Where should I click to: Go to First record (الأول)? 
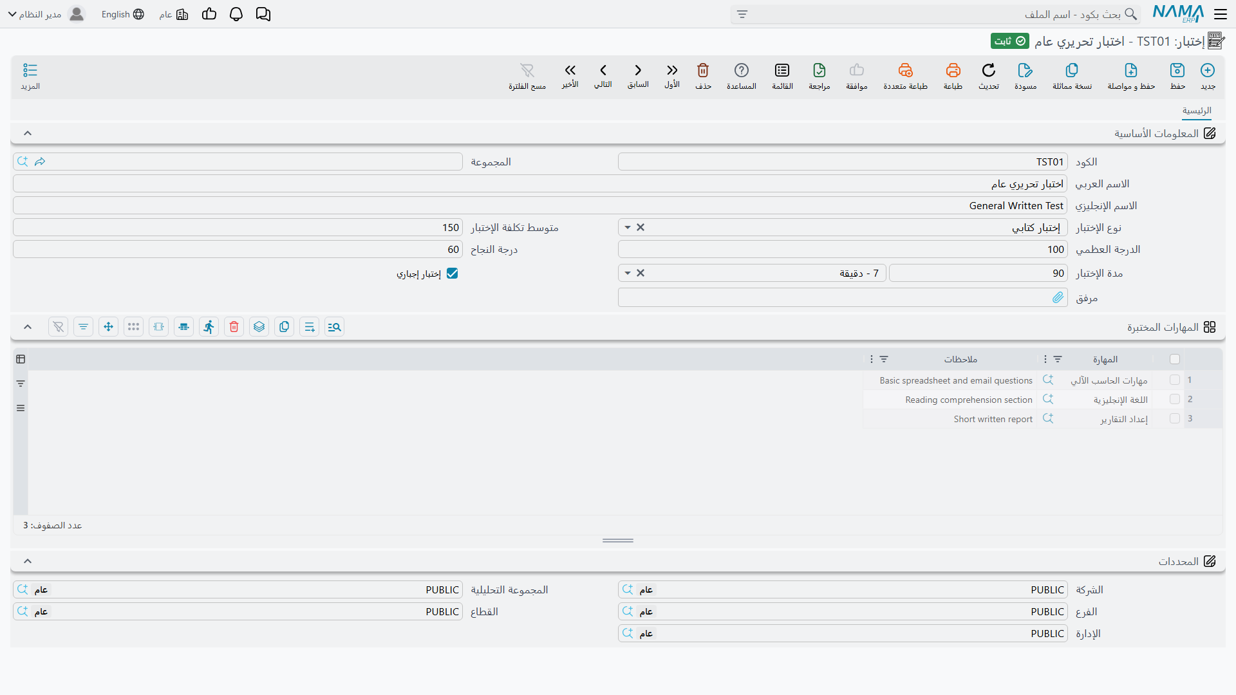click(672, 75)
